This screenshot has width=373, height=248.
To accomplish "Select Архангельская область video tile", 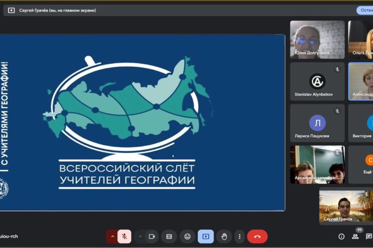I will (x=317, y=164).
